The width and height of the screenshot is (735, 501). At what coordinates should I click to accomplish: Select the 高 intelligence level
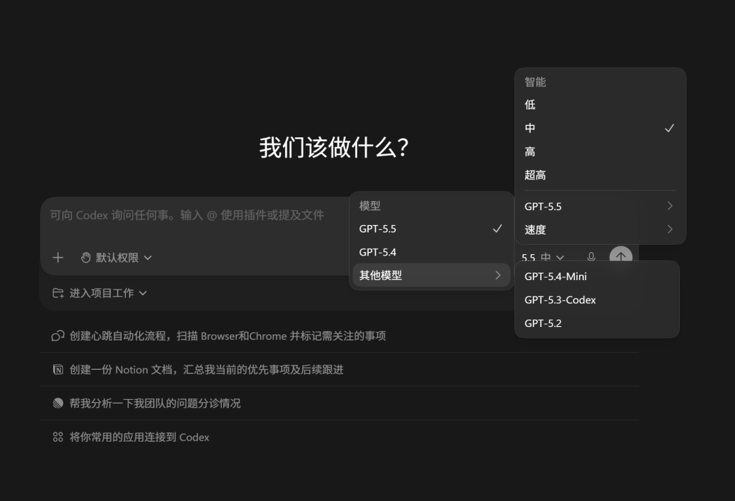600,152
